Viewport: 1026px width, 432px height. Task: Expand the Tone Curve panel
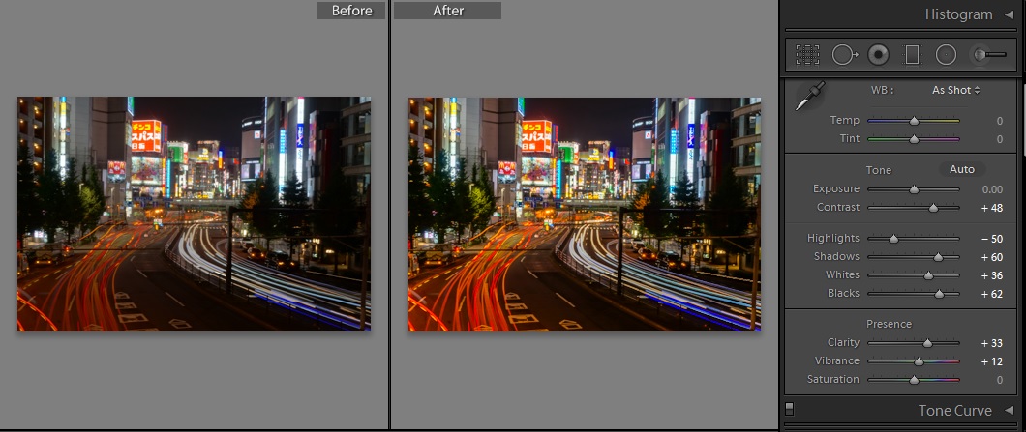pyautogui.click(x=1009, y=411)
